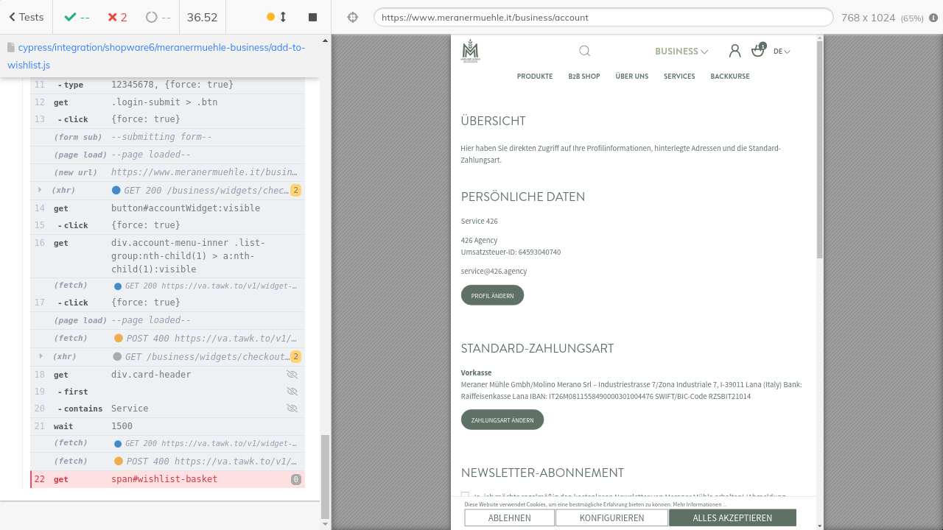This screenshot has width=943, height=530.
Task: Click the Meraner Mühle logo
Action: tap(470, 51)
